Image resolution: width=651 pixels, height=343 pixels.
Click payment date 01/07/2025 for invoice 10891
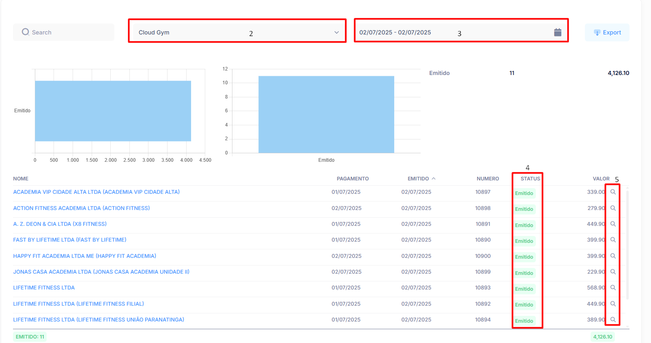click(x=346, y=224)
